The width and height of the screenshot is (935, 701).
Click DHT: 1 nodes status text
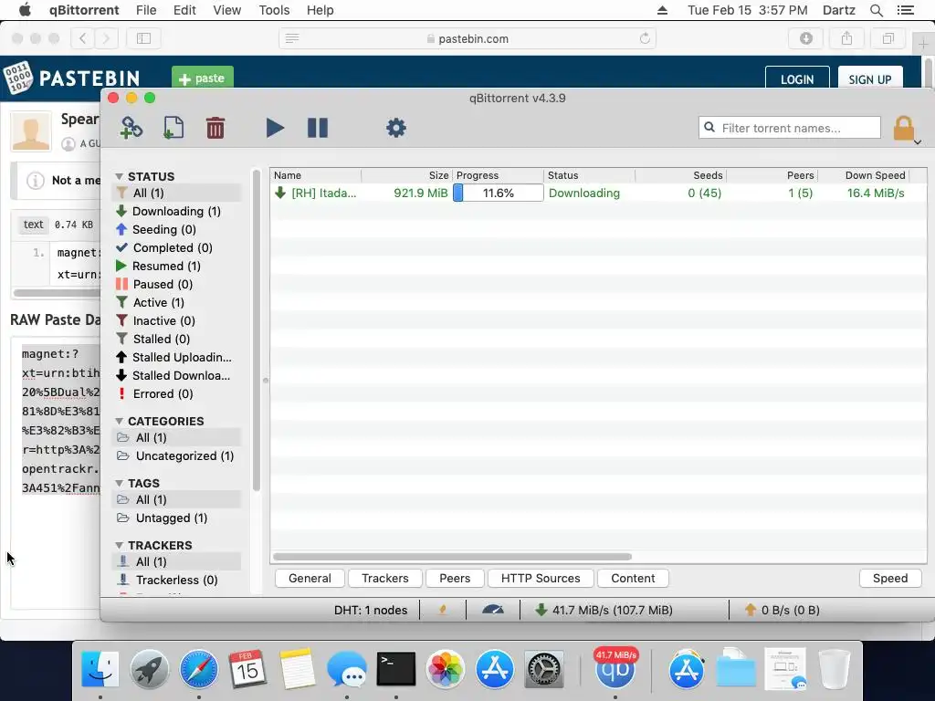tap(371, 610)
